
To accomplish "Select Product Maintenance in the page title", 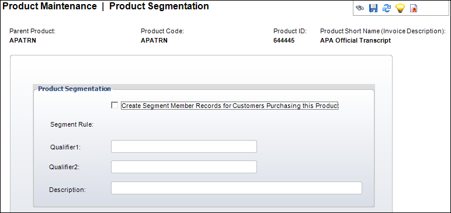I will pyautogui.click(x=50, y=6).
